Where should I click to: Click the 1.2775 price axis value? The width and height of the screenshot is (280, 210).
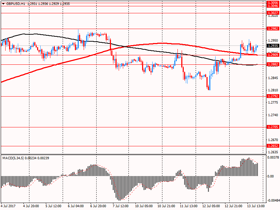[x=273, y=103]
